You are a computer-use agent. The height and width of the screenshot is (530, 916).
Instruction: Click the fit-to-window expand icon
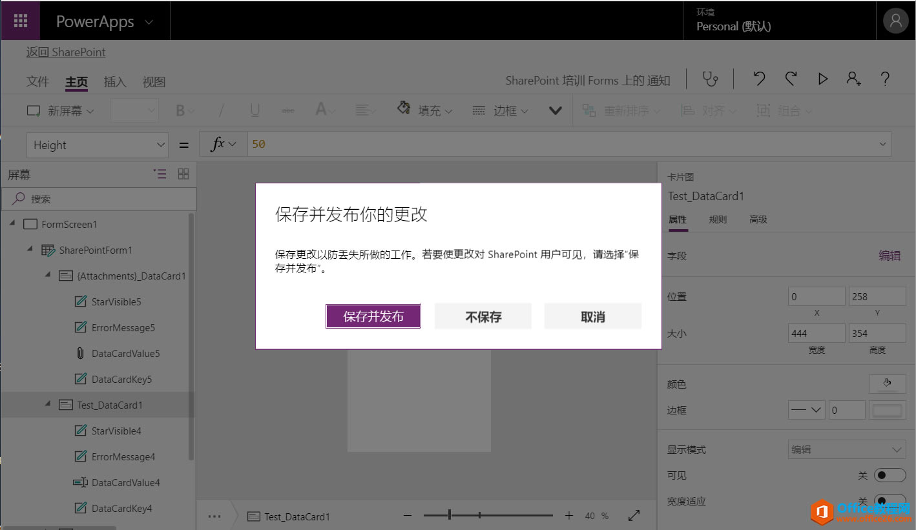click(634, 515)
